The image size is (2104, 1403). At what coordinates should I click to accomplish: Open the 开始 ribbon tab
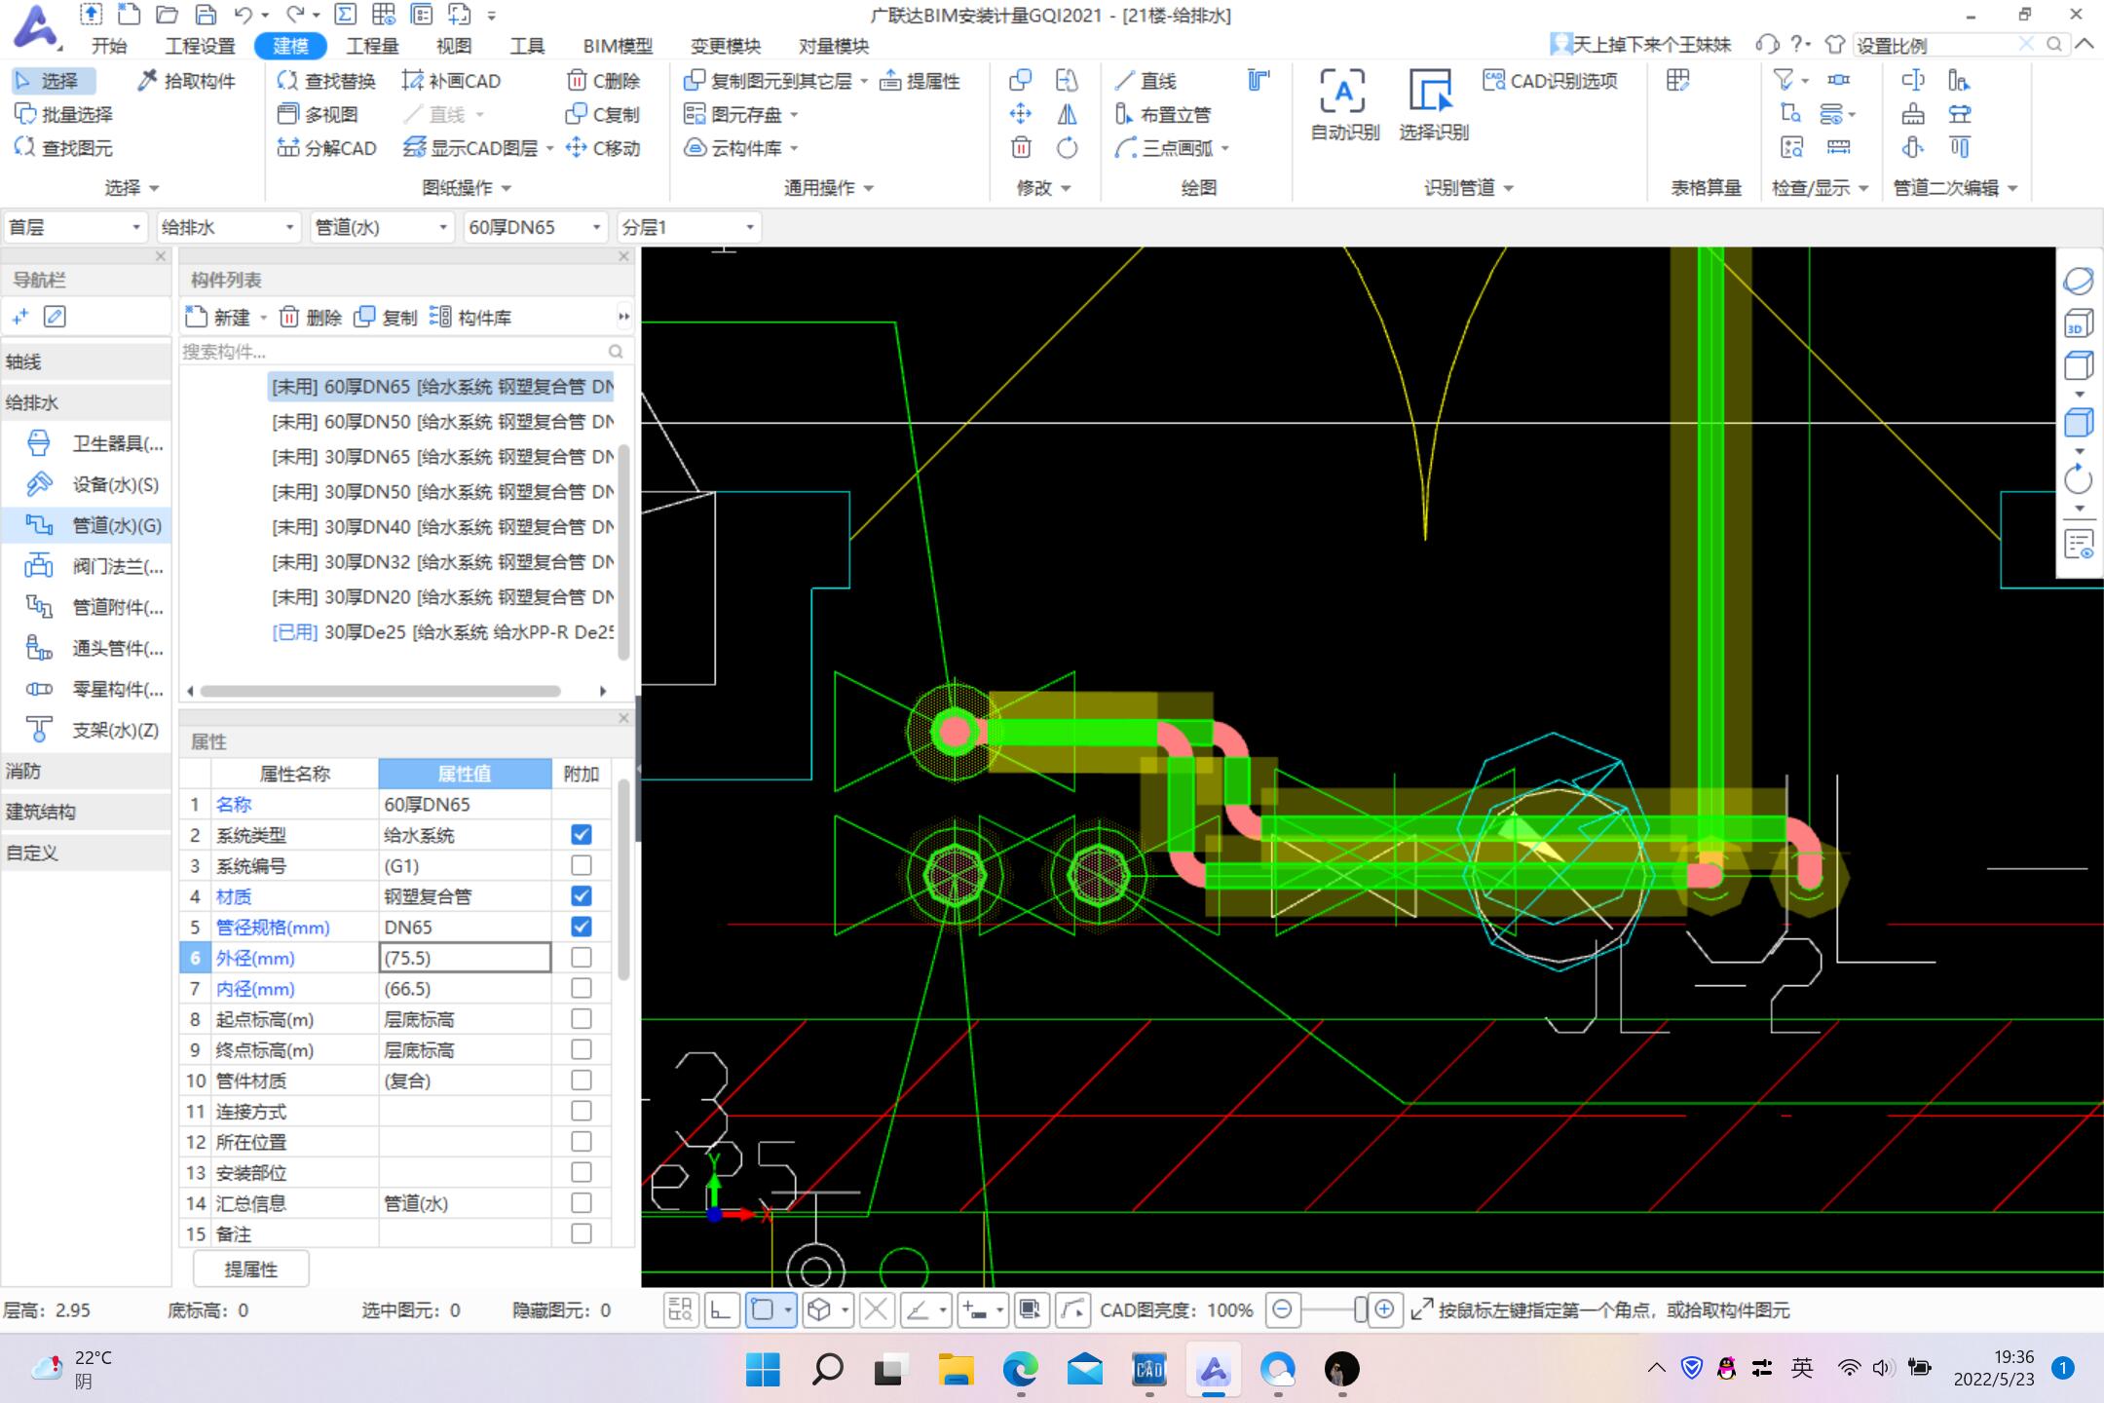coord(109,46)
